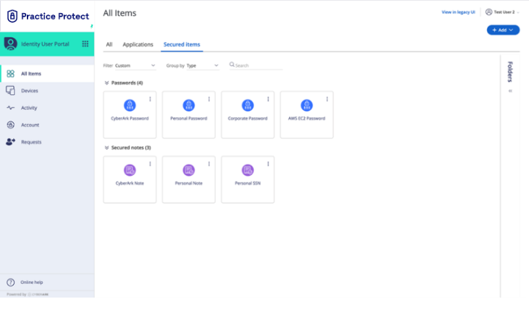Open Account in the sidebar menu
The width and height of the screenshot is (529, 312).
click(48, 125)
